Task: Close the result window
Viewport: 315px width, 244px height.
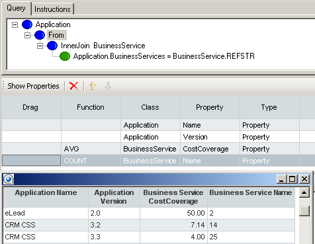Action: [x=304, y=179]
